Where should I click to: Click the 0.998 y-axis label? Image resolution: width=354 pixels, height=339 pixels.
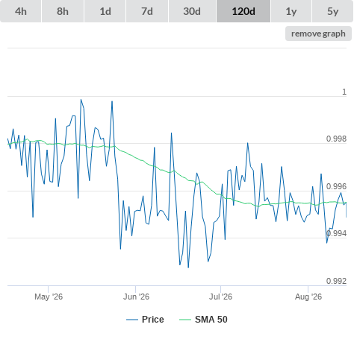[336, 139]
